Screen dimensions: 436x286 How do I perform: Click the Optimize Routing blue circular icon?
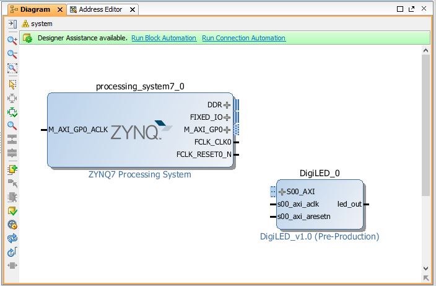[12, 252]
